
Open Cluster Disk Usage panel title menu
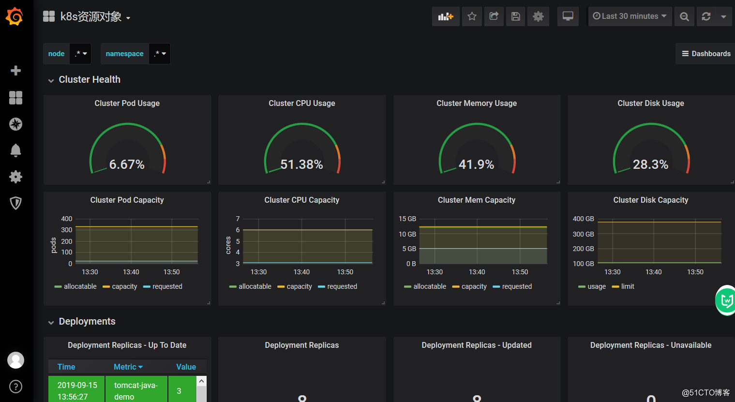pyautogui.click(x=651, y=104)
